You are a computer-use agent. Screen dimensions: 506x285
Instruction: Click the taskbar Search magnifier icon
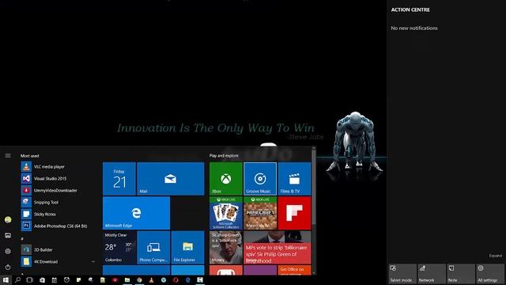point(17,279)
